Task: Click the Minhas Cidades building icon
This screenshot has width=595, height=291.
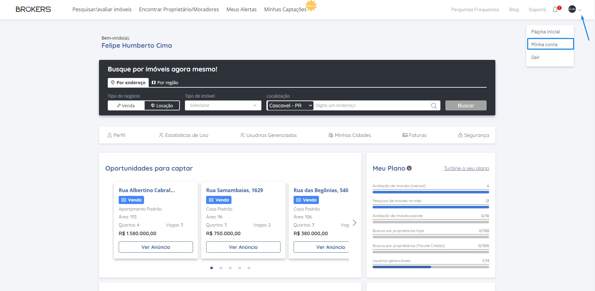Action: pos(331,135)
